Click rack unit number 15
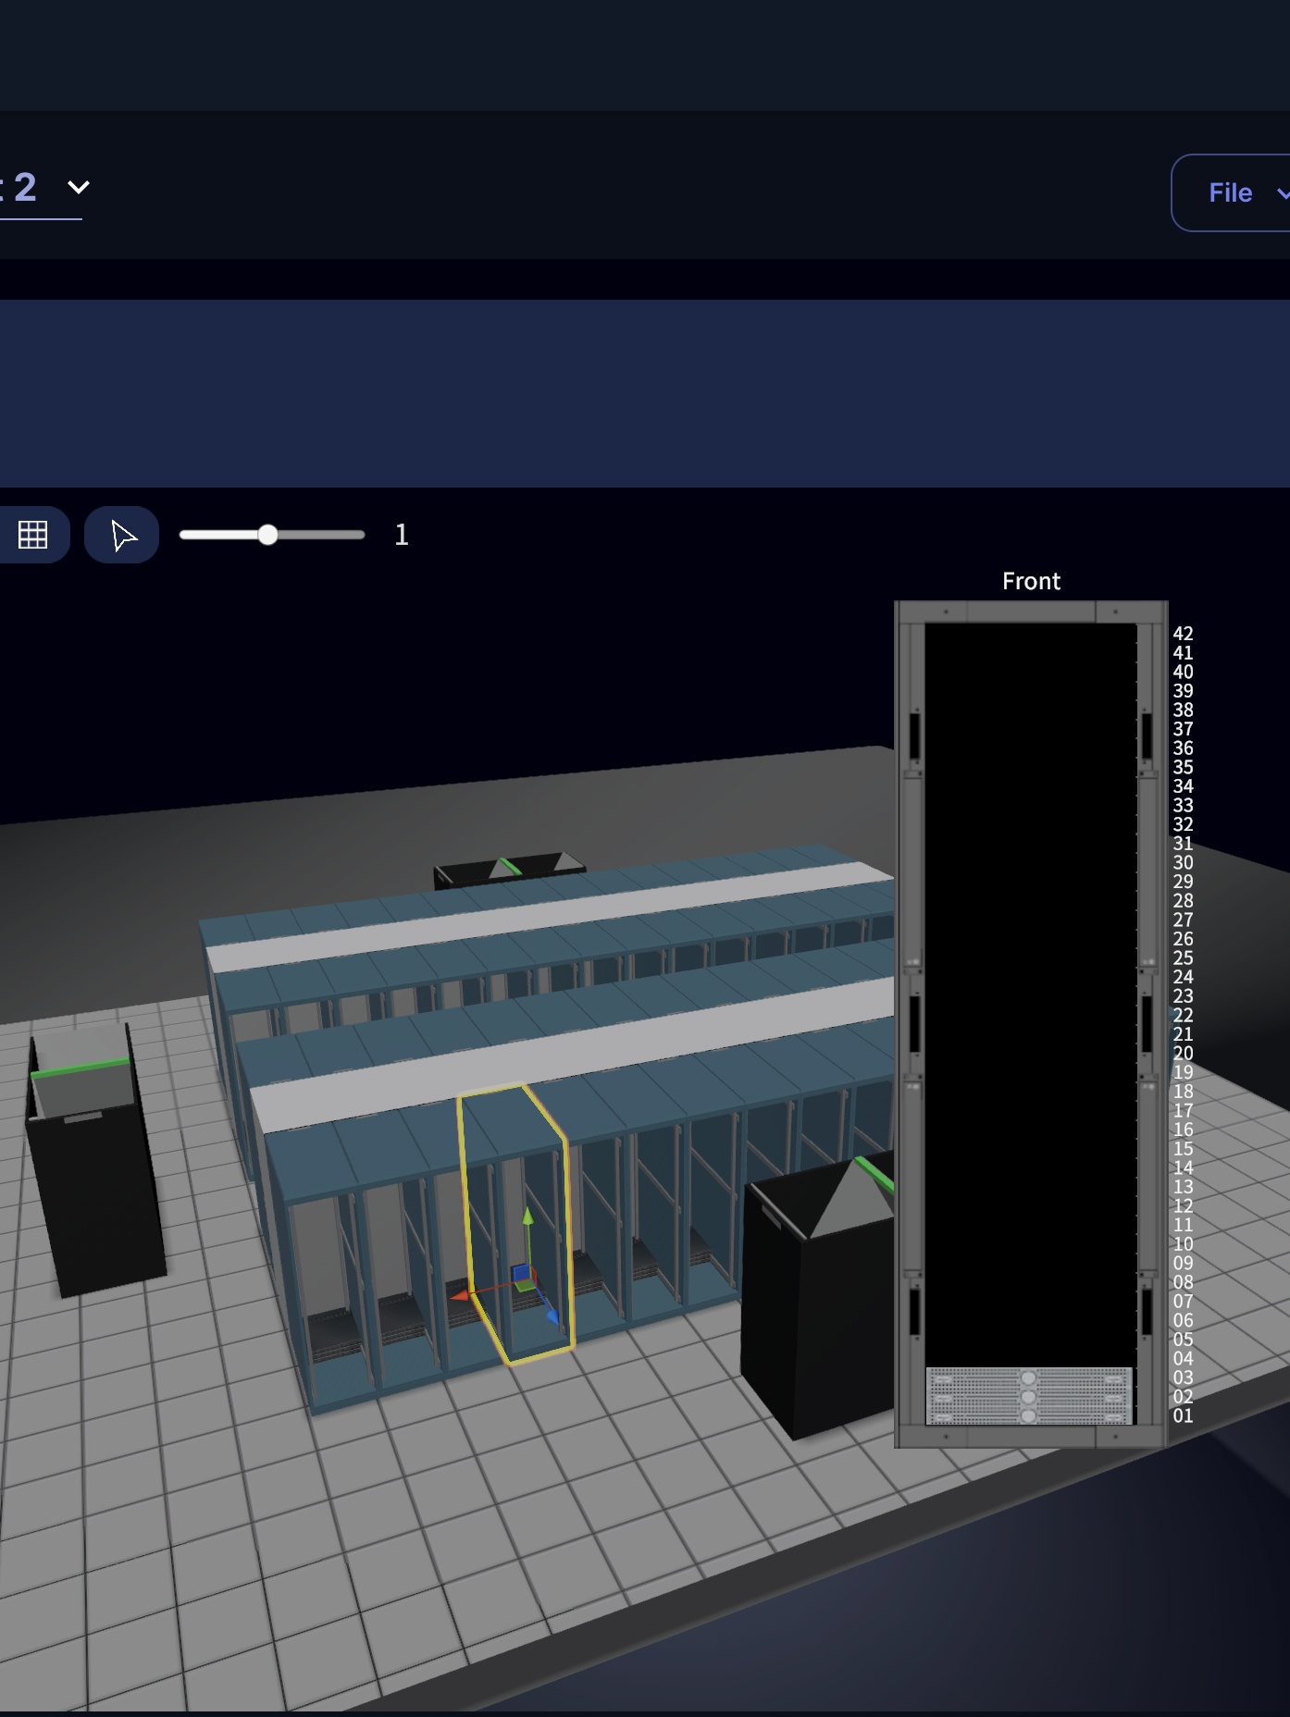Screen dimensions: 1290x1717 [x=1183, y=1149]
